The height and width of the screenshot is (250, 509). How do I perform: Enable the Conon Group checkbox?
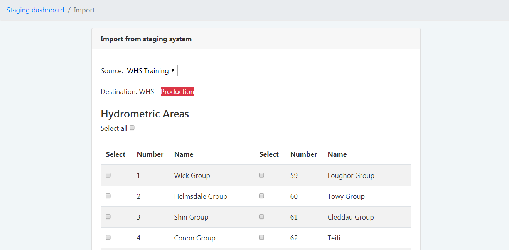(x=108, y=237)
